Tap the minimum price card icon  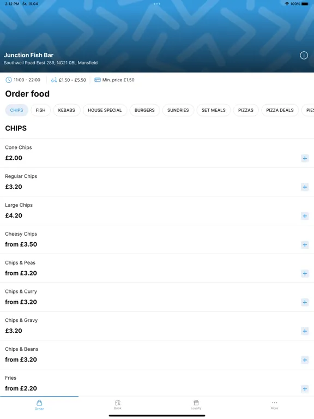98,80
